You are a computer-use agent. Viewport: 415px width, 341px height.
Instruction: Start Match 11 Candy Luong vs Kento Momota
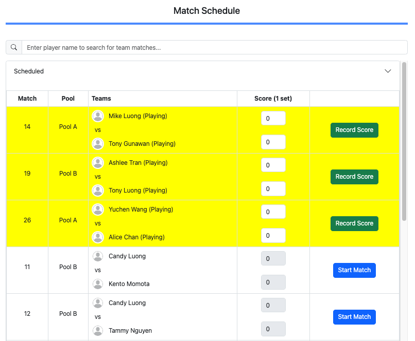(354, 270)
